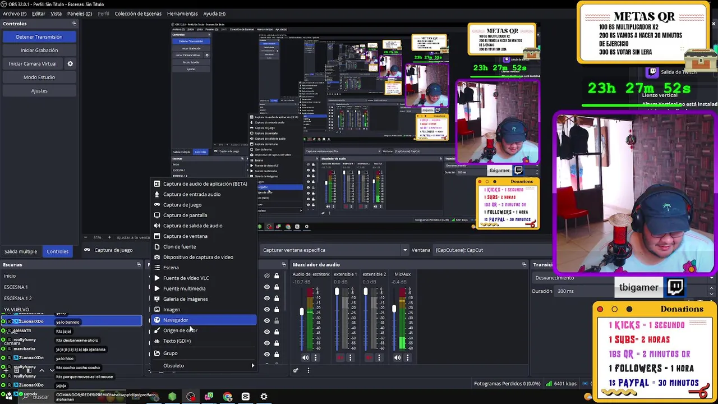718x404 pixels.
Task: Open extensible 1 channel options dots
Action: tap(350, 357)
